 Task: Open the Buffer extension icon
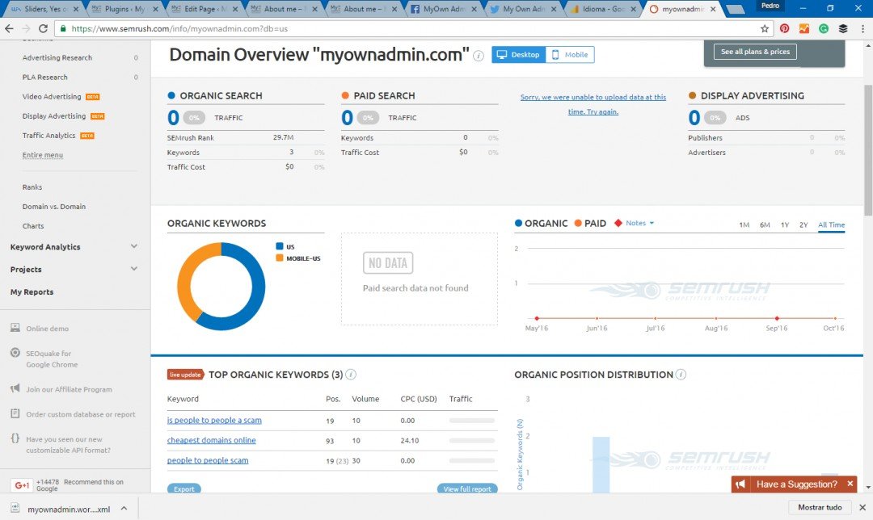click(843, 28)
